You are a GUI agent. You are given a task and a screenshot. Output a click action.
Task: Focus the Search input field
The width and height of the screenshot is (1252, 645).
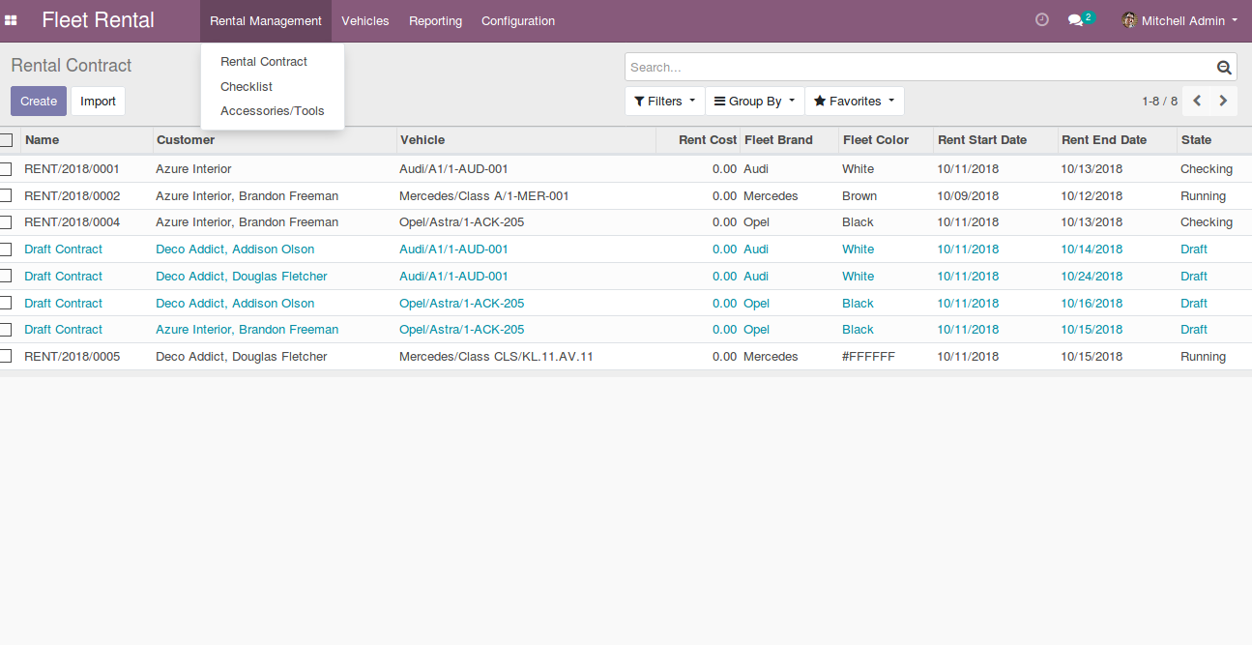[918, 68]
